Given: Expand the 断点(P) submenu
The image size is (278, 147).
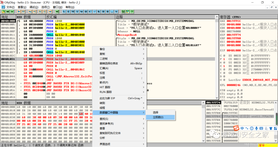Looking at the screenshot, I should (x=120, y=82).
